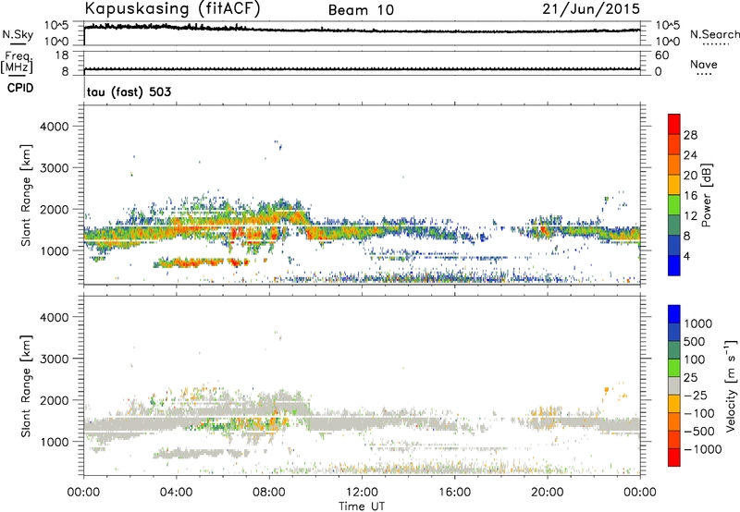This screenshot has height=512, width=740.
Task: Pick the red bottom segment of velocity colorbar
Action: [674, 457]
